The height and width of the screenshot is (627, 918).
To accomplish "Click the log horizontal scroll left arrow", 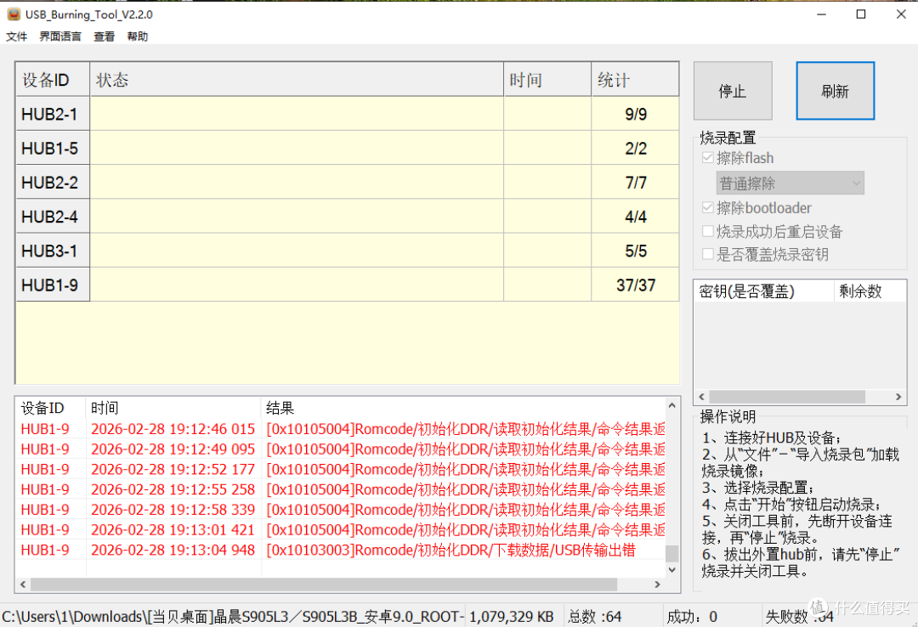I will point(23,585).
